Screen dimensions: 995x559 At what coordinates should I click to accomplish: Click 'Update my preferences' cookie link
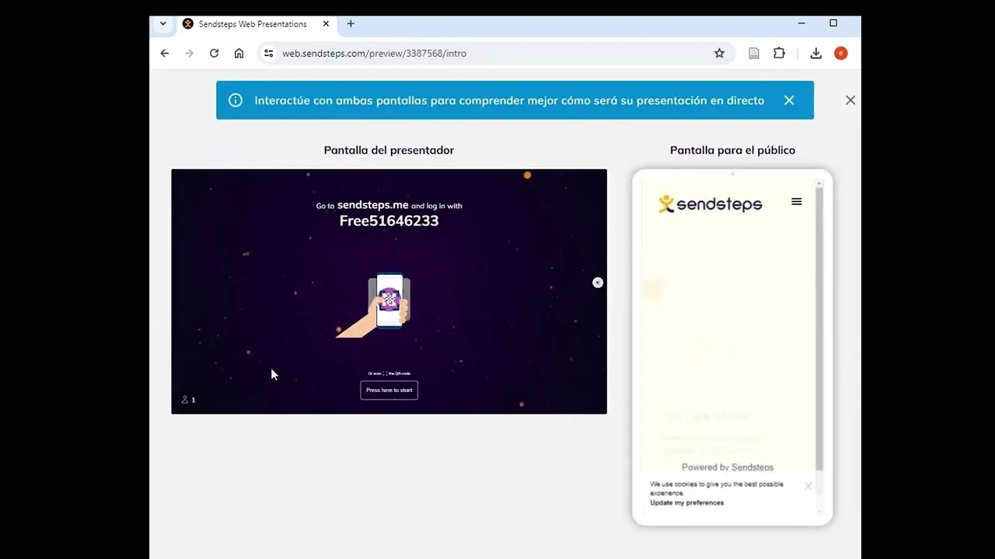click(686, 503)
